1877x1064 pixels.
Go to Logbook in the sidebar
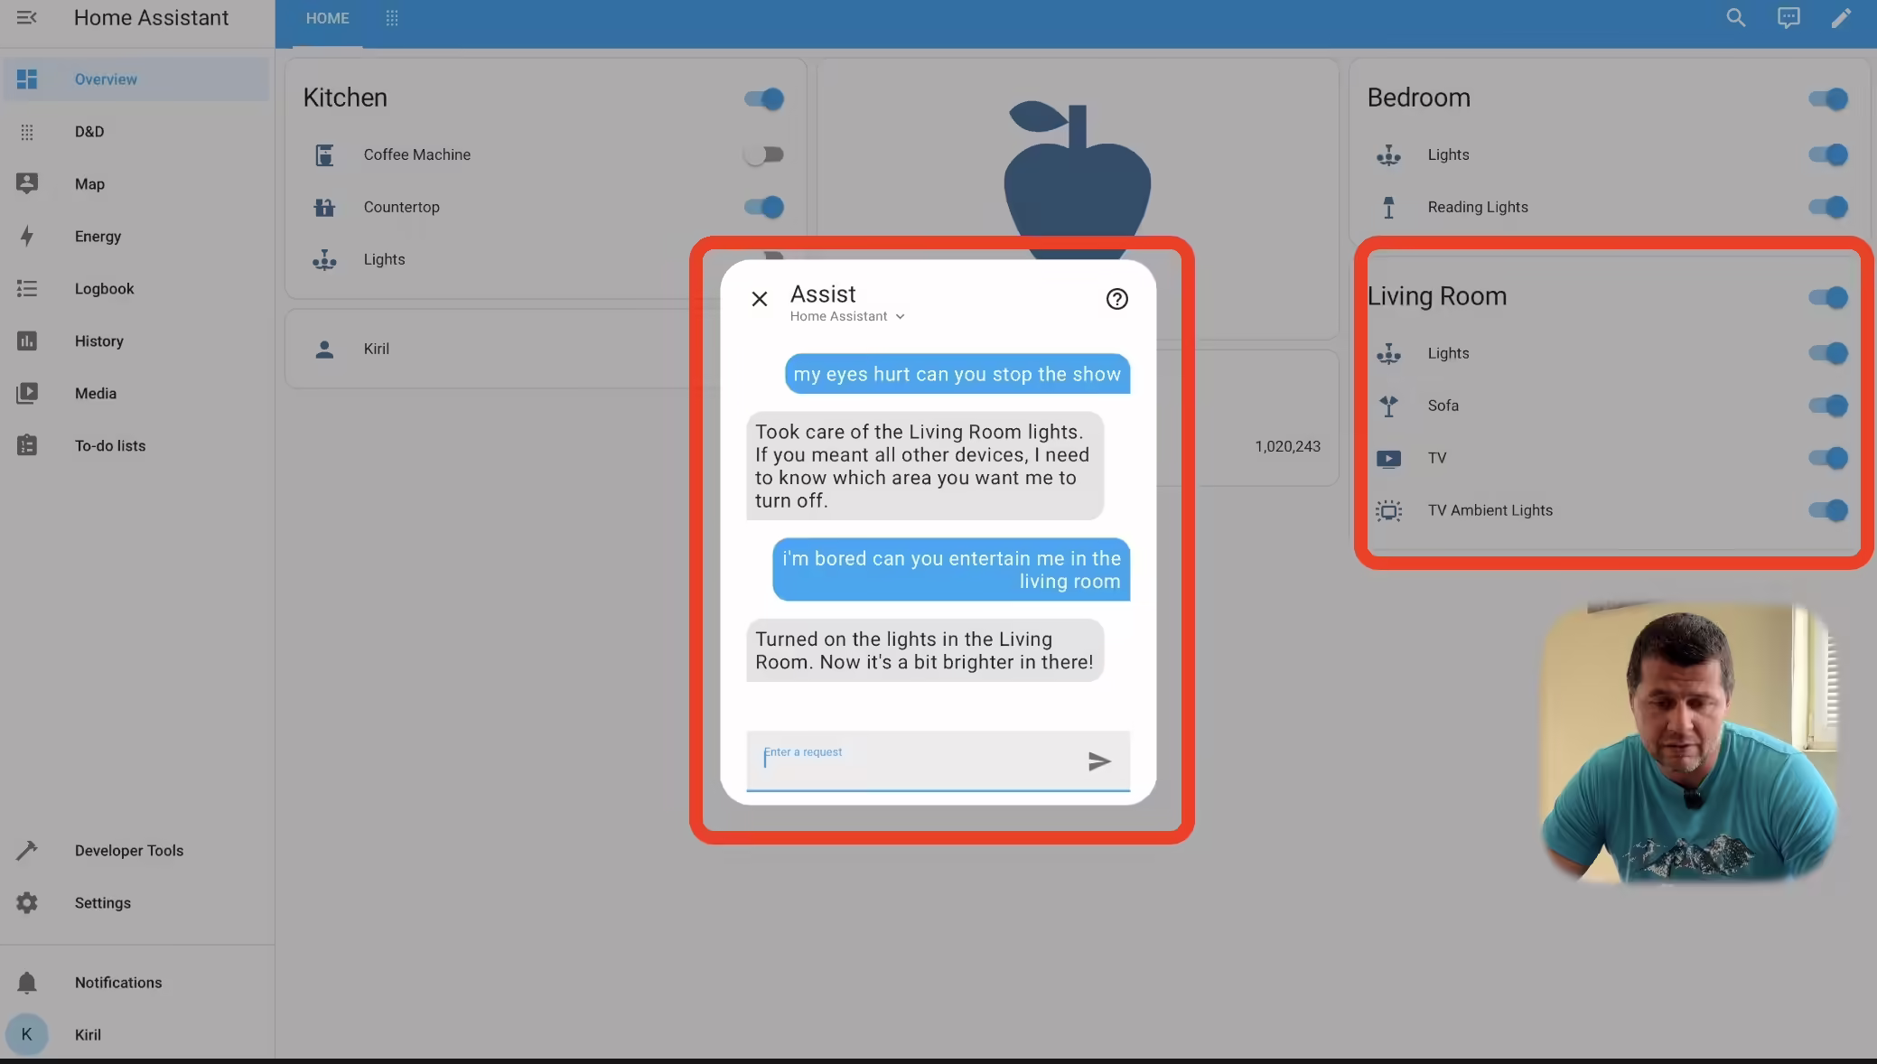(x=135, y=289)
